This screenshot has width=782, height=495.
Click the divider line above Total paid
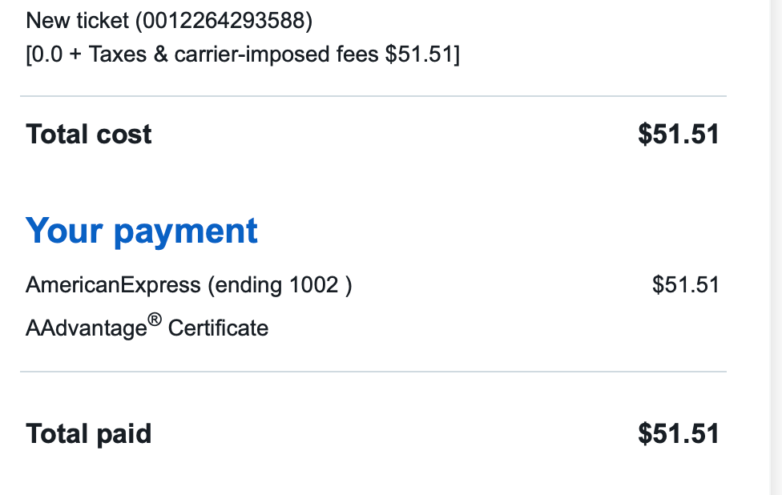[x=373, y=372]
